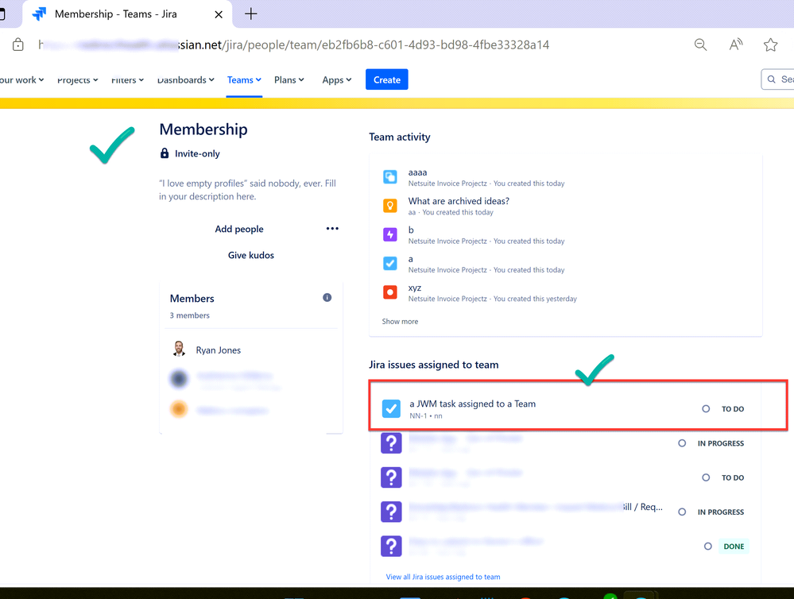
Task: Close the Membership - Teams - Jira tab
Action: (219, 14)
